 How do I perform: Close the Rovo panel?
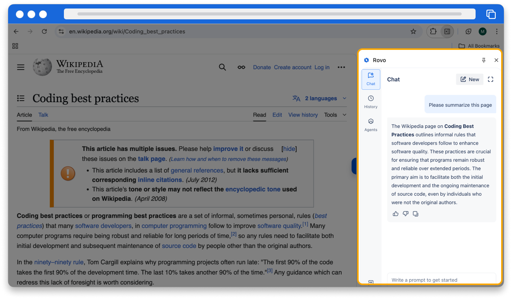pos(496,60)
